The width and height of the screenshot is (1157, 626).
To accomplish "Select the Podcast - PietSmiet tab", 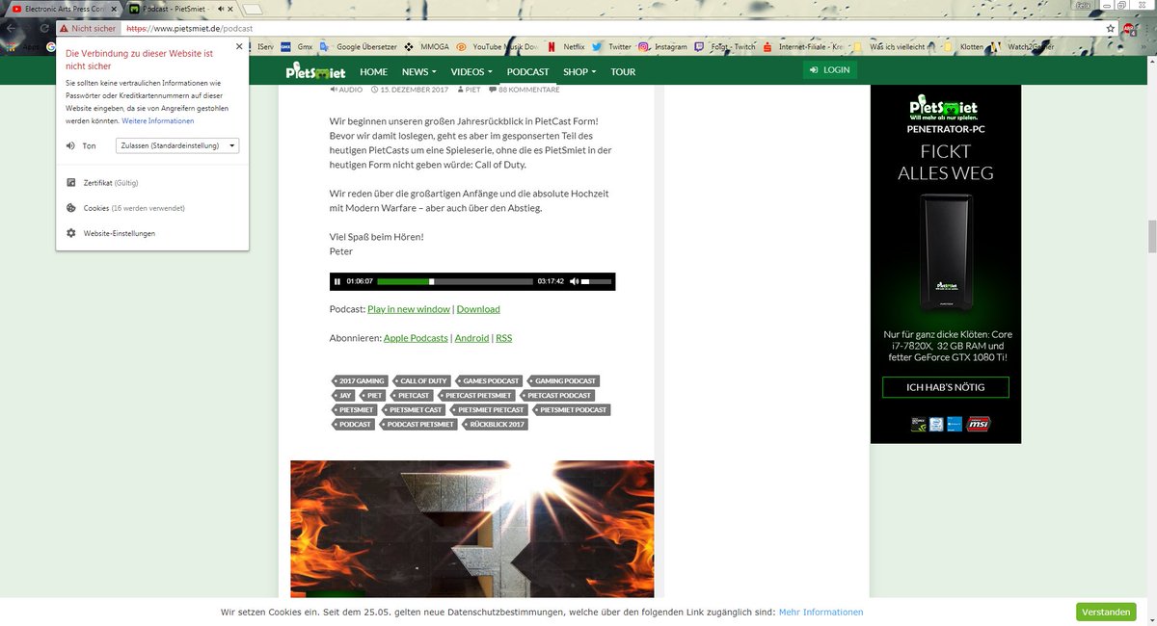I will (x=180, y=9).
